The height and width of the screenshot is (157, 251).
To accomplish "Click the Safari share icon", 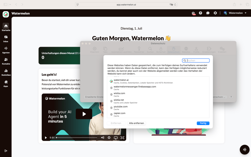I will coord(234,4).
